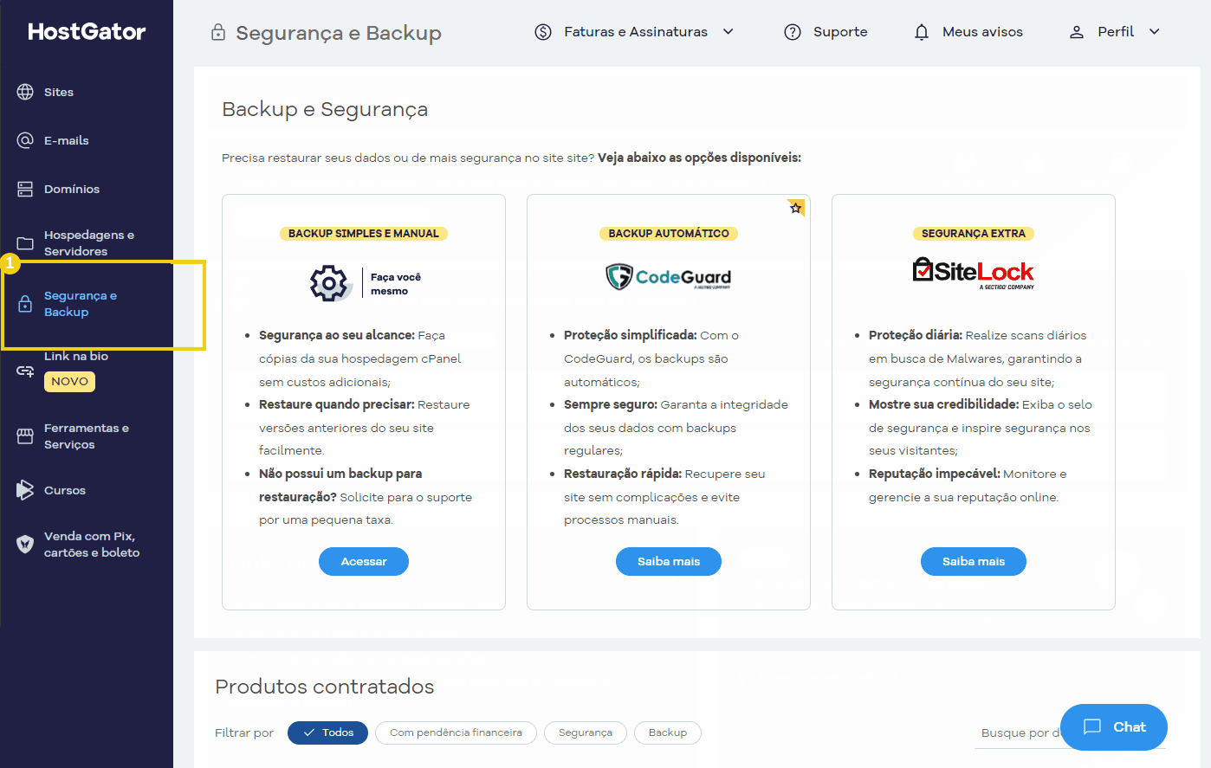
Task: Open the Ferramentas e Serviços store icon
Action: click(25, 436)
